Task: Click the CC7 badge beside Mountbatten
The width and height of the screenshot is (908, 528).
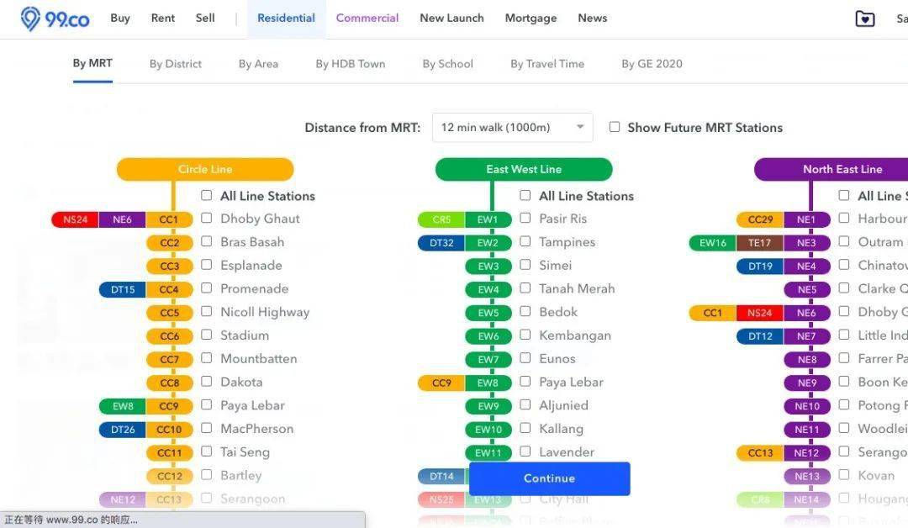Action: point(169,360)
